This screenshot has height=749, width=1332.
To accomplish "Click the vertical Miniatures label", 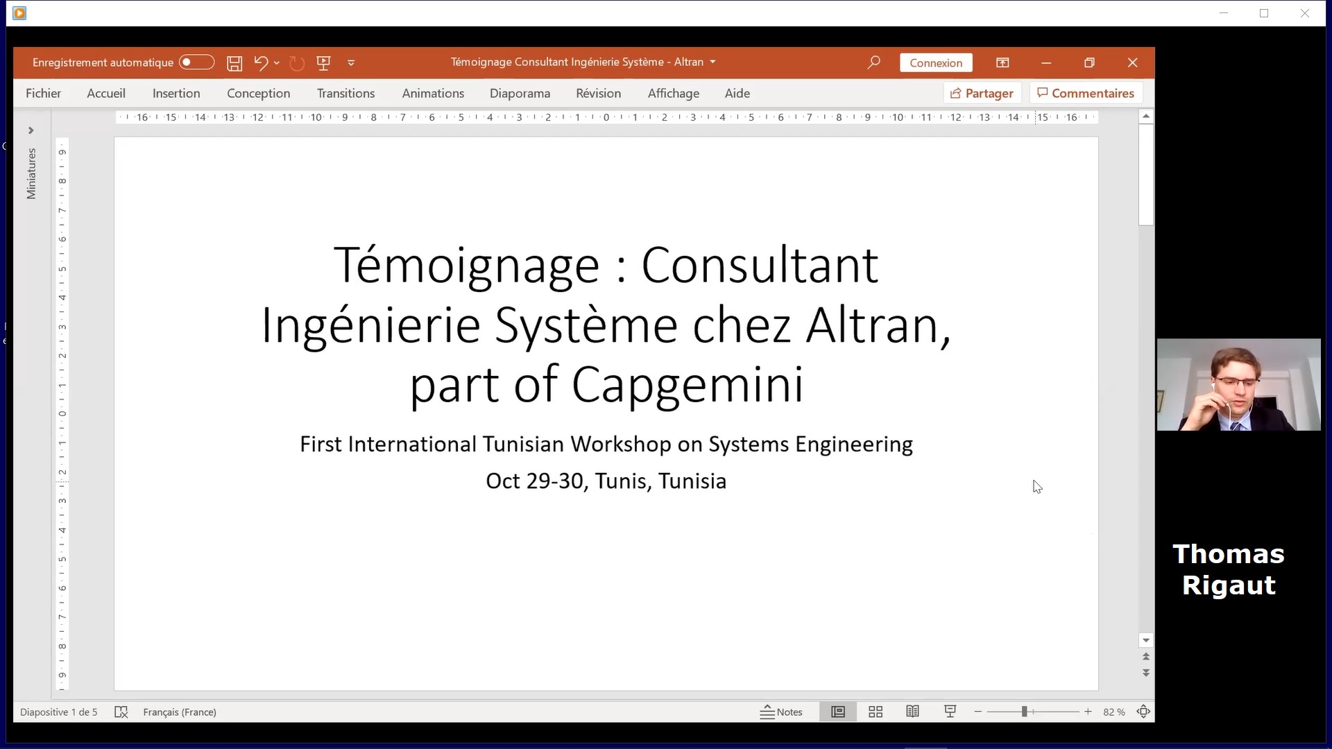I will [x=31, y=173].
